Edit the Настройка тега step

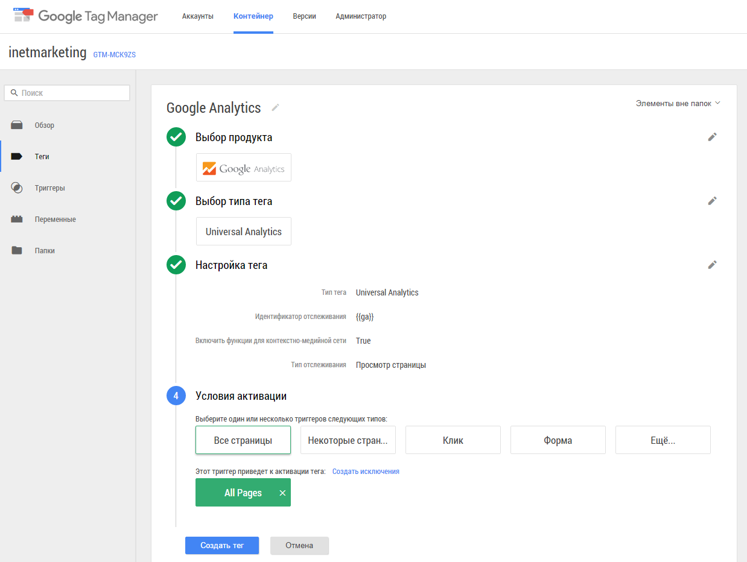pos(713,265)
